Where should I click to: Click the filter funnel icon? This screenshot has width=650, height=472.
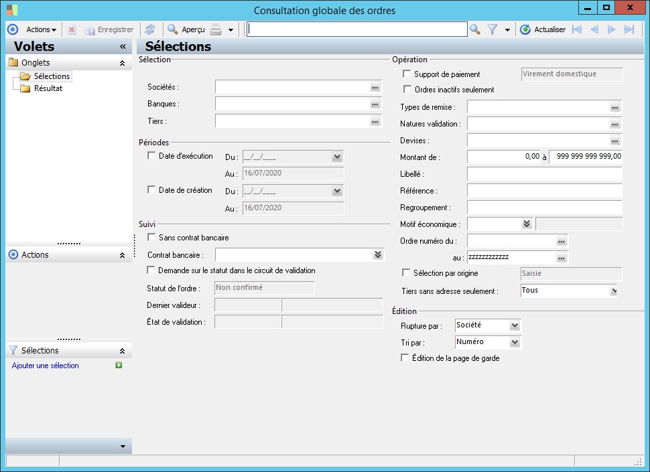click(x=493, y=29)
